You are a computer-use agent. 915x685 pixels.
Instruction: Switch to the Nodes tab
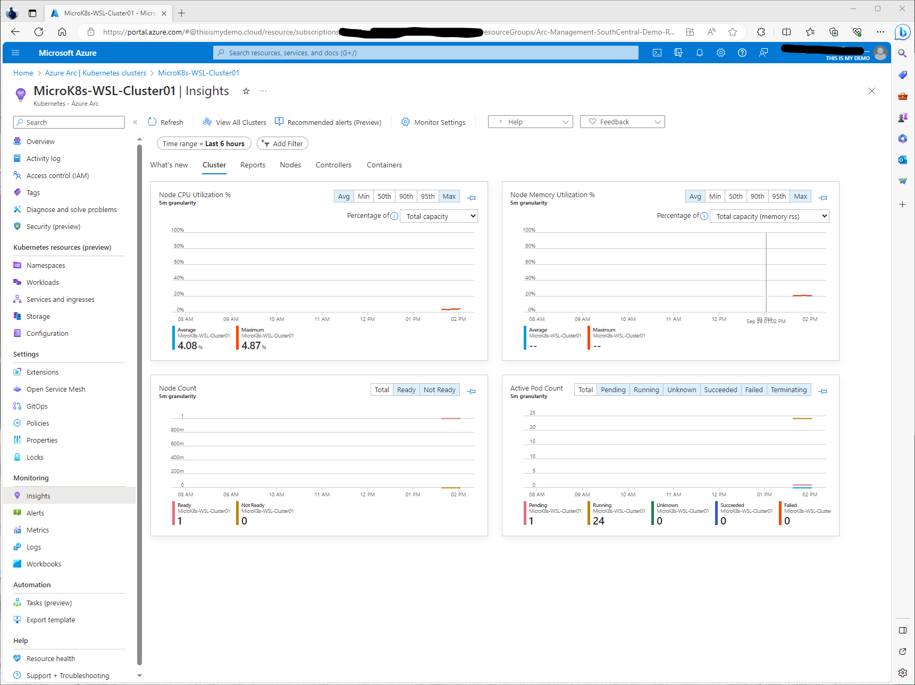290,165
